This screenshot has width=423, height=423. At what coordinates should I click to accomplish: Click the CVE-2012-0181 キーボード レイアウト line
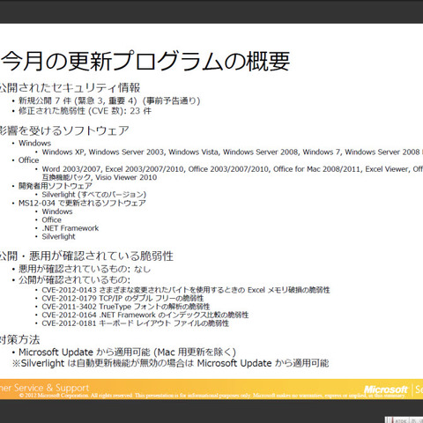click(135, 323)
